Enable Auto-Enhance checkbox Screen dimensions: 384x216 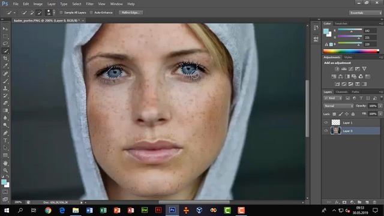(x=91, y=13)
